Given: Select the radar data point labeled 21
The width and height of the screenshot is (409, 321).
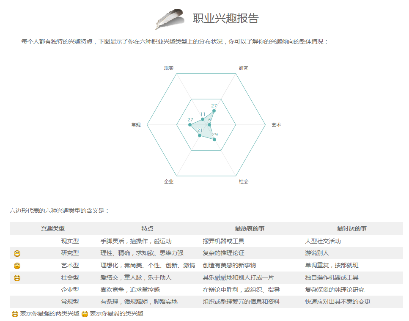Looking at the screenshot, I should 200,135.
